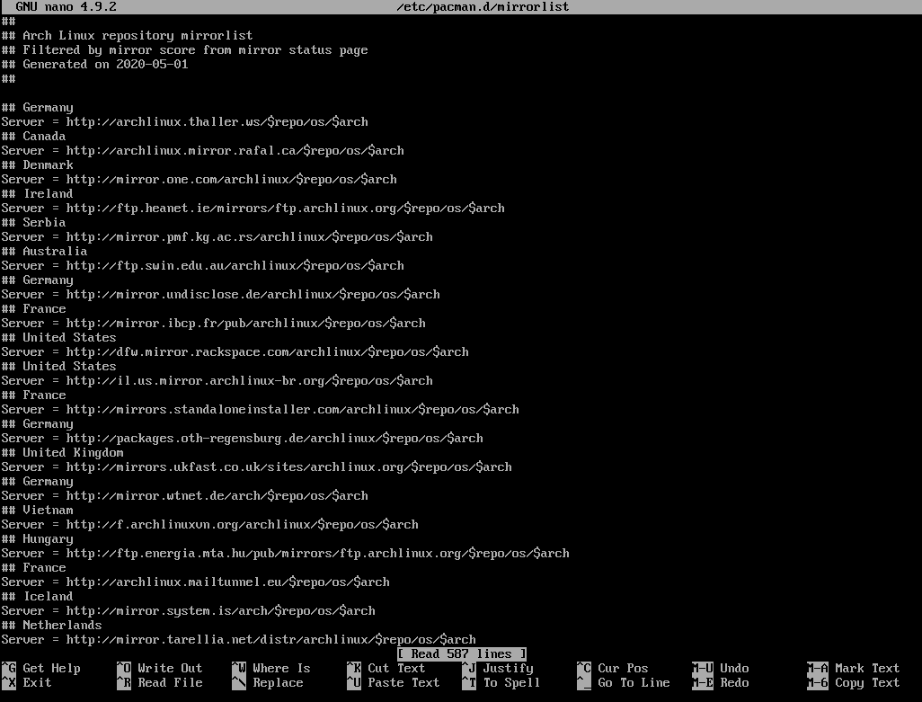This screenshot has width=922, height=702.
Task: Click the M-6 Copy Text shortcut
Action: 854,683
